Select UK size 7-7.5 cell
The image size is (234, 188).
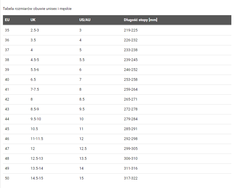35,89
